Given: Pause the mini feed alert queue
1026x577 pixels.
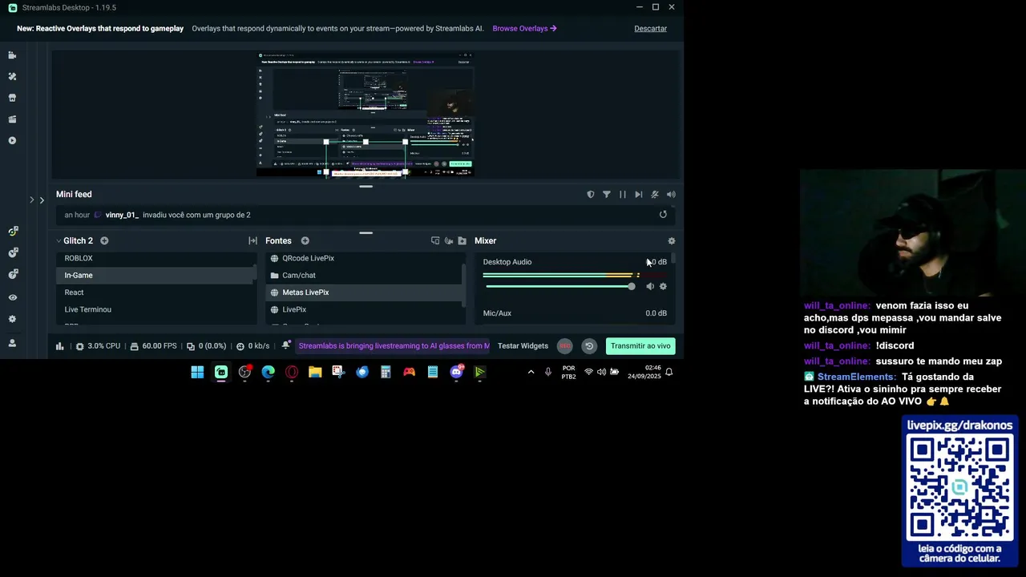Looking at the screenshot, I should point(622,194).
